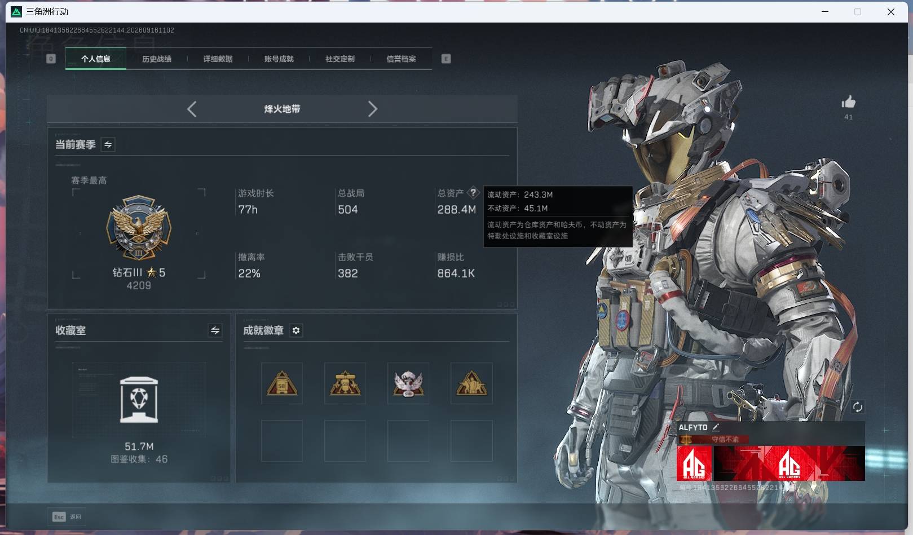Screen dimensions: 913x535
Task: Click the 不动资产: 45.1M tooltip line
Action: (518, 208)
